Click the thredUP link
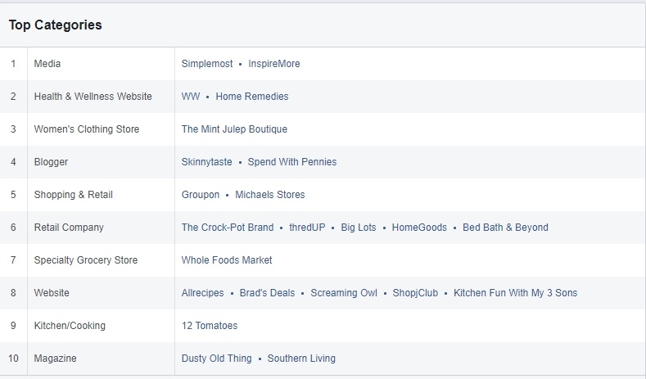Screen dimensions: 646x379 [307, 228]
